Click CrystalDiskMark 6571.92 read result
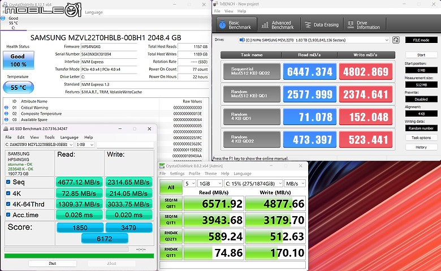Viewport: 441px width, 271px height. (x=214, y=204)
